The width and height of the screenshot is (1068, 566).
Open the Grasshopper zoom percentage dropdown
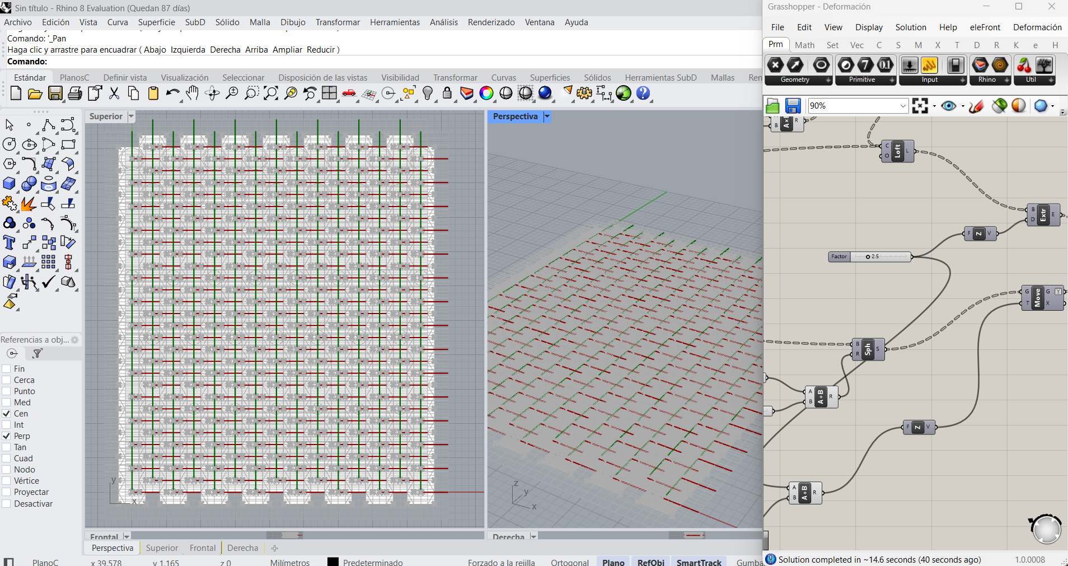click(903, 106)
